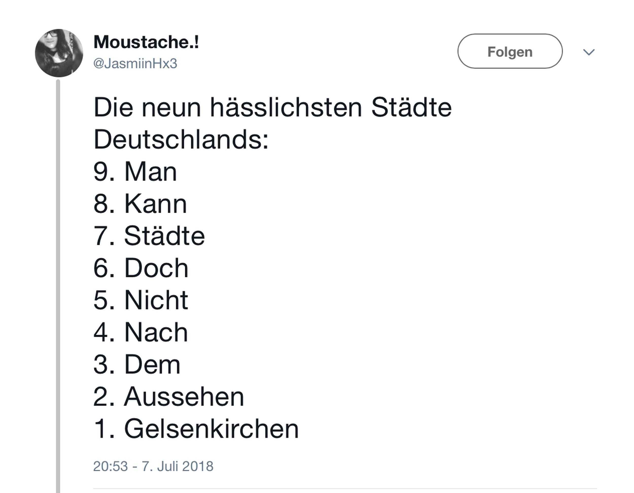Click list entry 4. Nach
634x493 pixels.
click(x=141, y=332)
